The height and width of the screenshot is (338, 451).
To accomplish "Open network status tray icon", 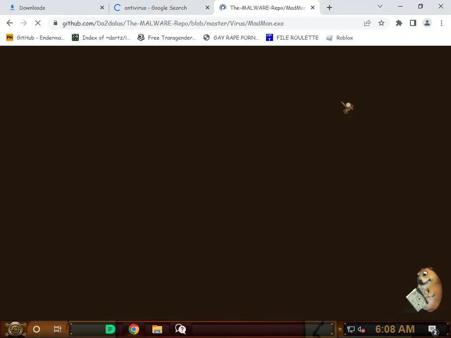I will coord(351,329).
